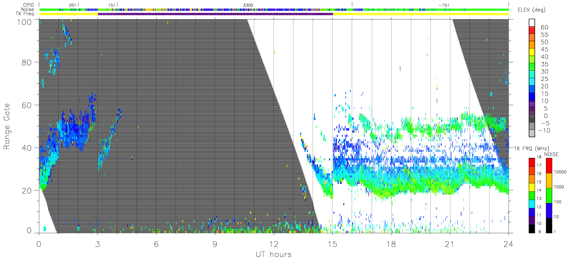Screen dimensions: 572x264
Task: Click the 60 tick label on the Range Gate axis
Action: tap(27, 105)
